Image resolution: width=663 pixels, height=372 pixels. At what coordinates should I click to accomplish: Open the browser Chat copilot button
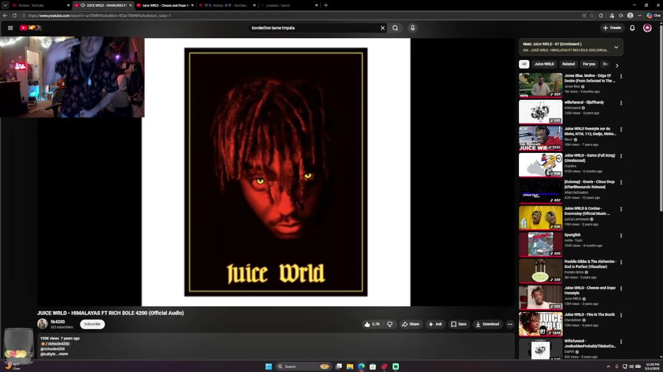(654, 16)
